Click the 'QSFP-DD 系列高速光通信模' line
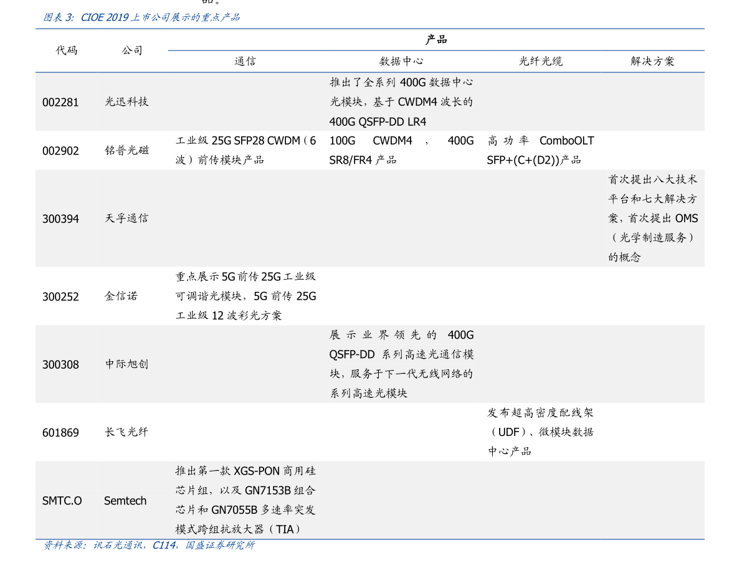742x563 pixels. coord(401,354)
